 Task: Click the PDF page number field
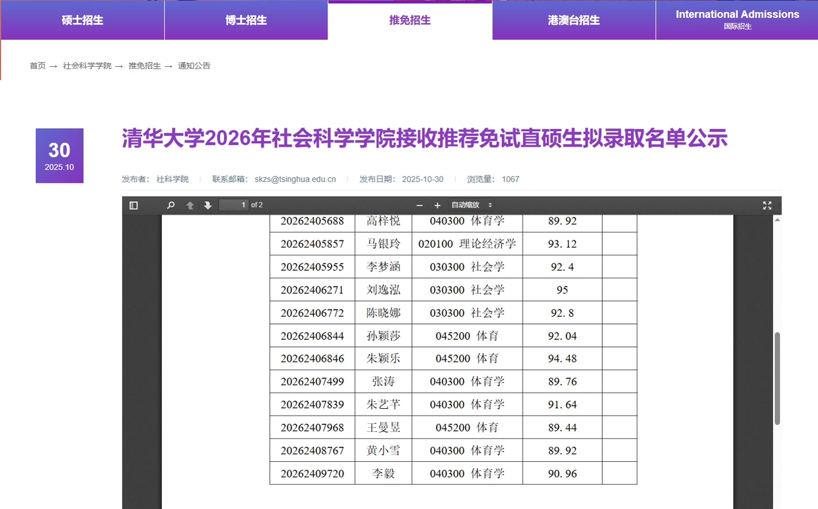[x=234, y=205]
